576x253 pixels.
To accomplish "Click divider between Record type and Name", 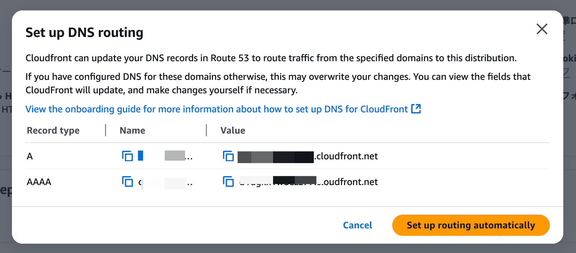I will tap(106, 131).
